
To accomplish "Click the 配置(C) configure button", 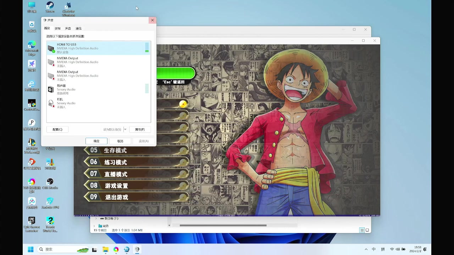I will pyautogui.click(x=57, y=130).
